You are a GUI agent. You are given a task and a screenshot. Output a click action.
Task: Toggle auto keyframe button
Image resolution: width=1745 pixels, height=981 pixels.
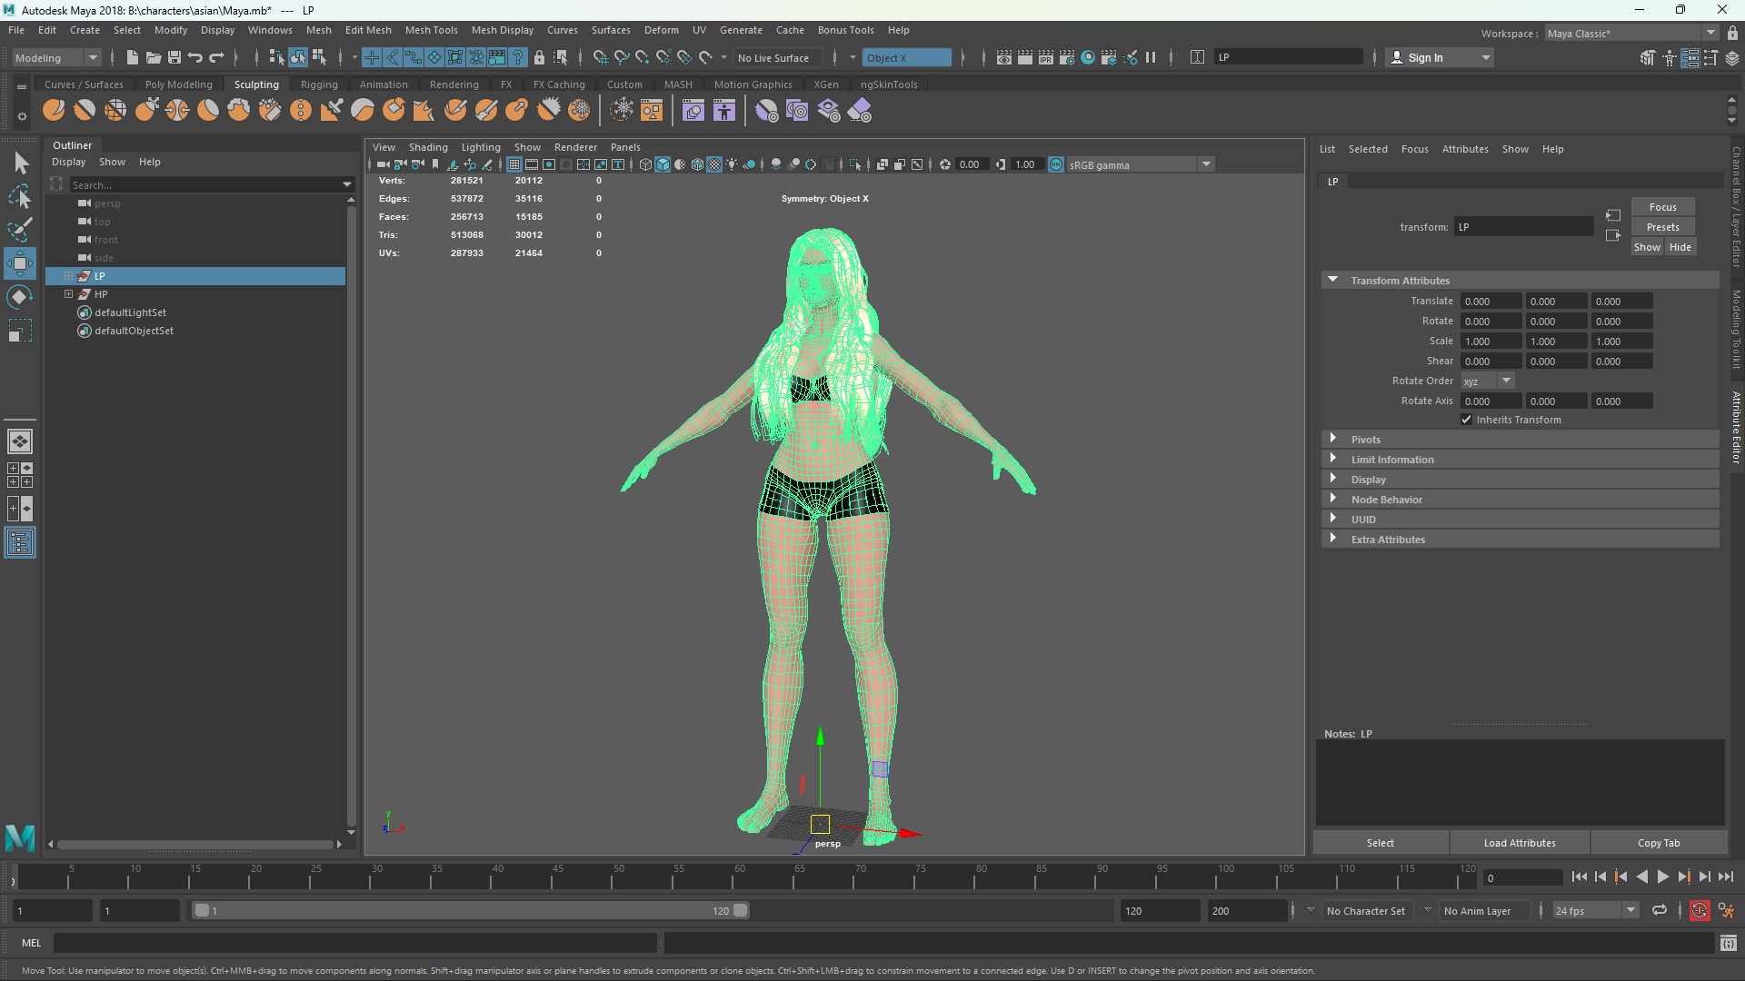click(x=1699, y=910)
